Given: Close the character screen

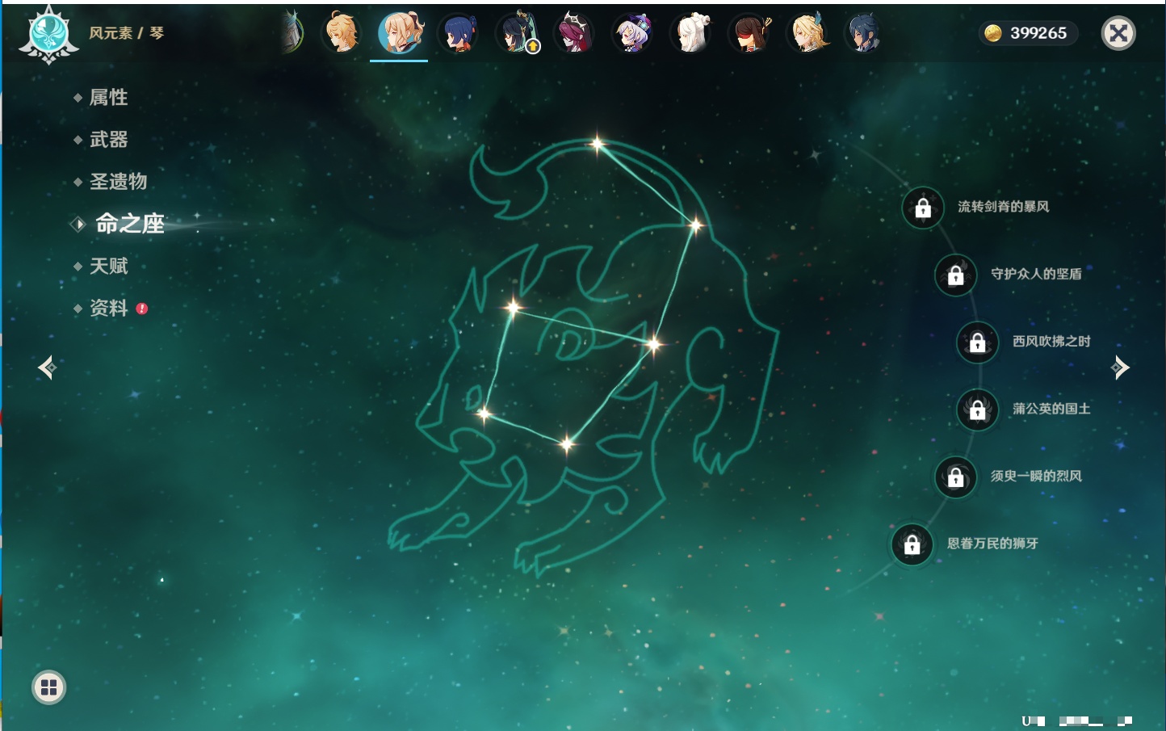Looking at the screenshot, I should (1118, 33).
